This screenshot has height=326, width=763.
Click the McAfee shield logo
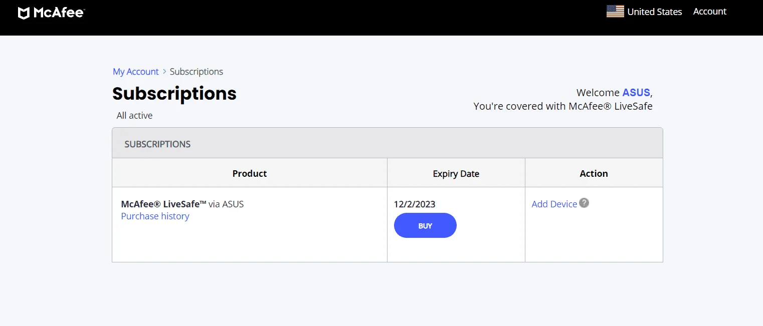click(x=24, y=13)
